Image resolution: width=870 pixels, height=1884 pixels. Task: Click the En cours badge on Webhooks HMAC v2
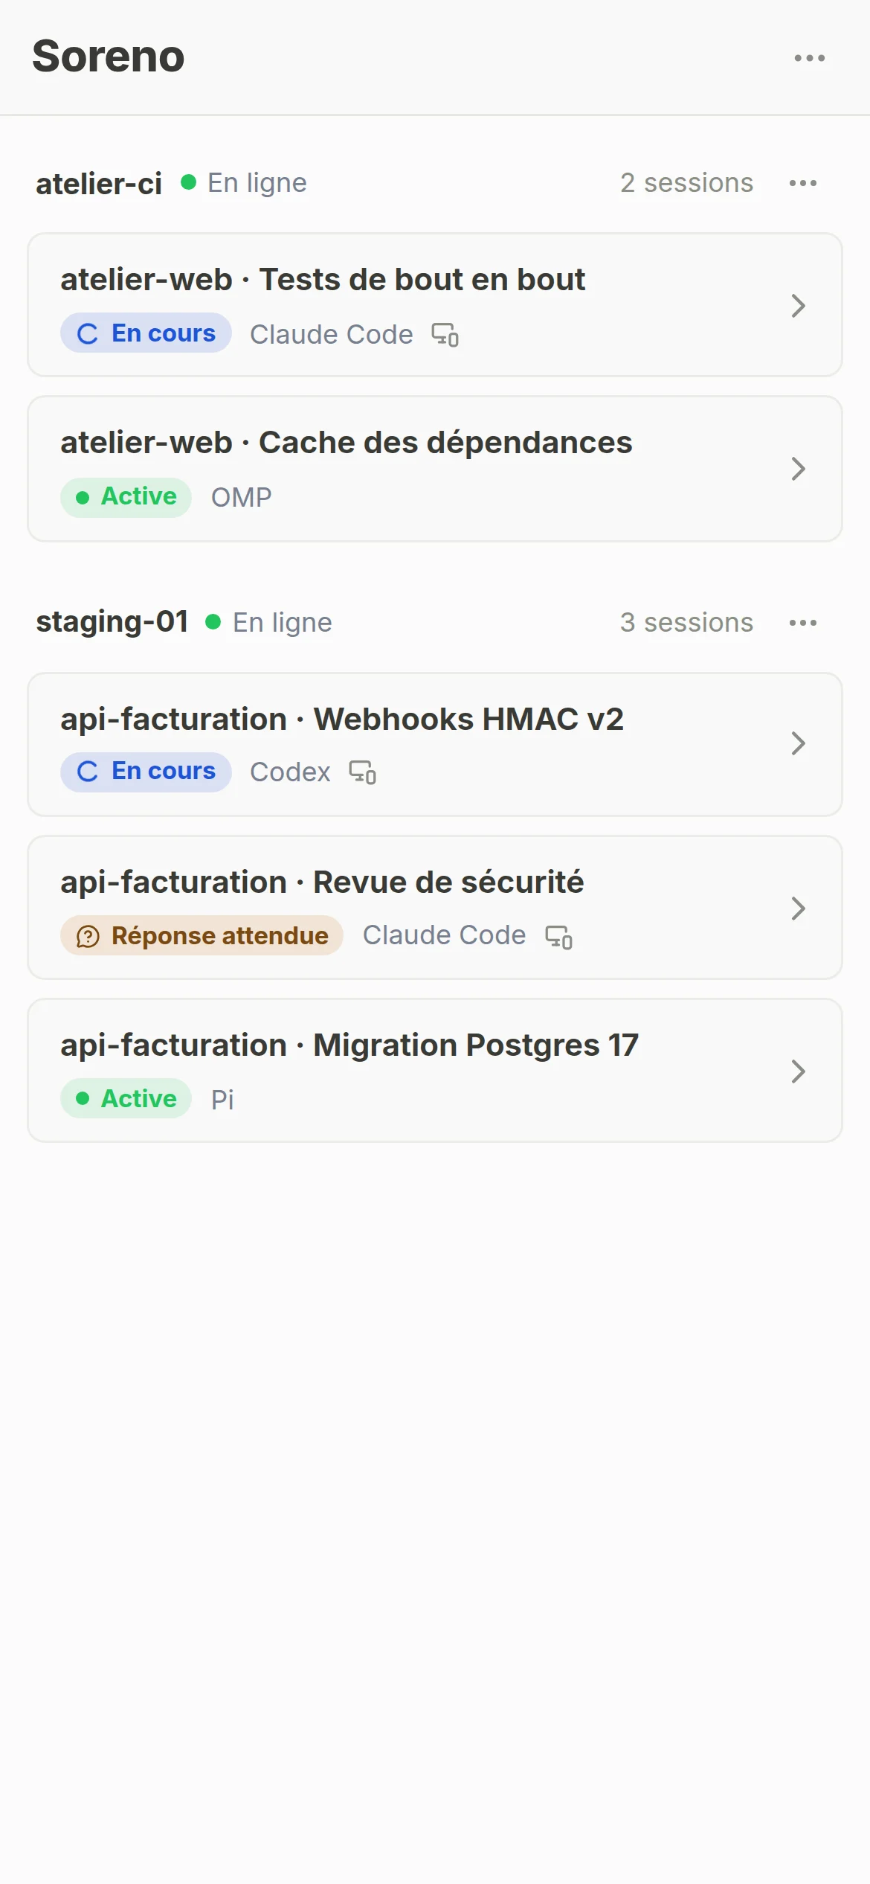coord(146,772)
